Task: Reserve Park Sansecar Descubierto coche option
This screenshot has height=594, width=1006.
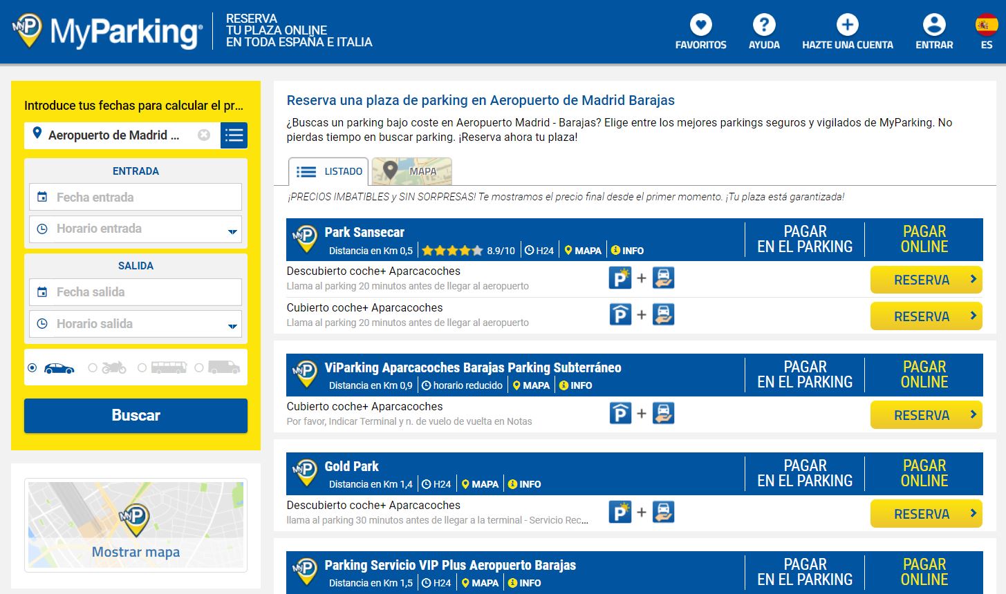Action: [926, 280]
